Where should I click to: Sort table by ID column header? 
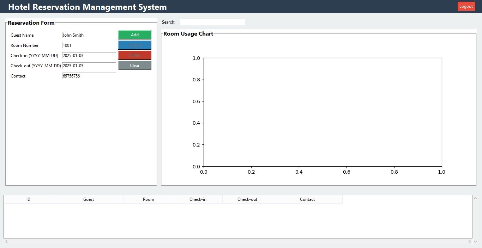[x=28, y=199]
